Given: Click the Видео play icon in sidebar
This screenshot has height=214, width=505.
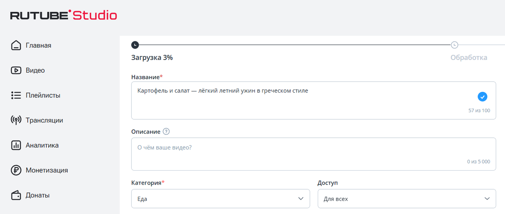Looking at the screenshot, I should tap(16, 70).
